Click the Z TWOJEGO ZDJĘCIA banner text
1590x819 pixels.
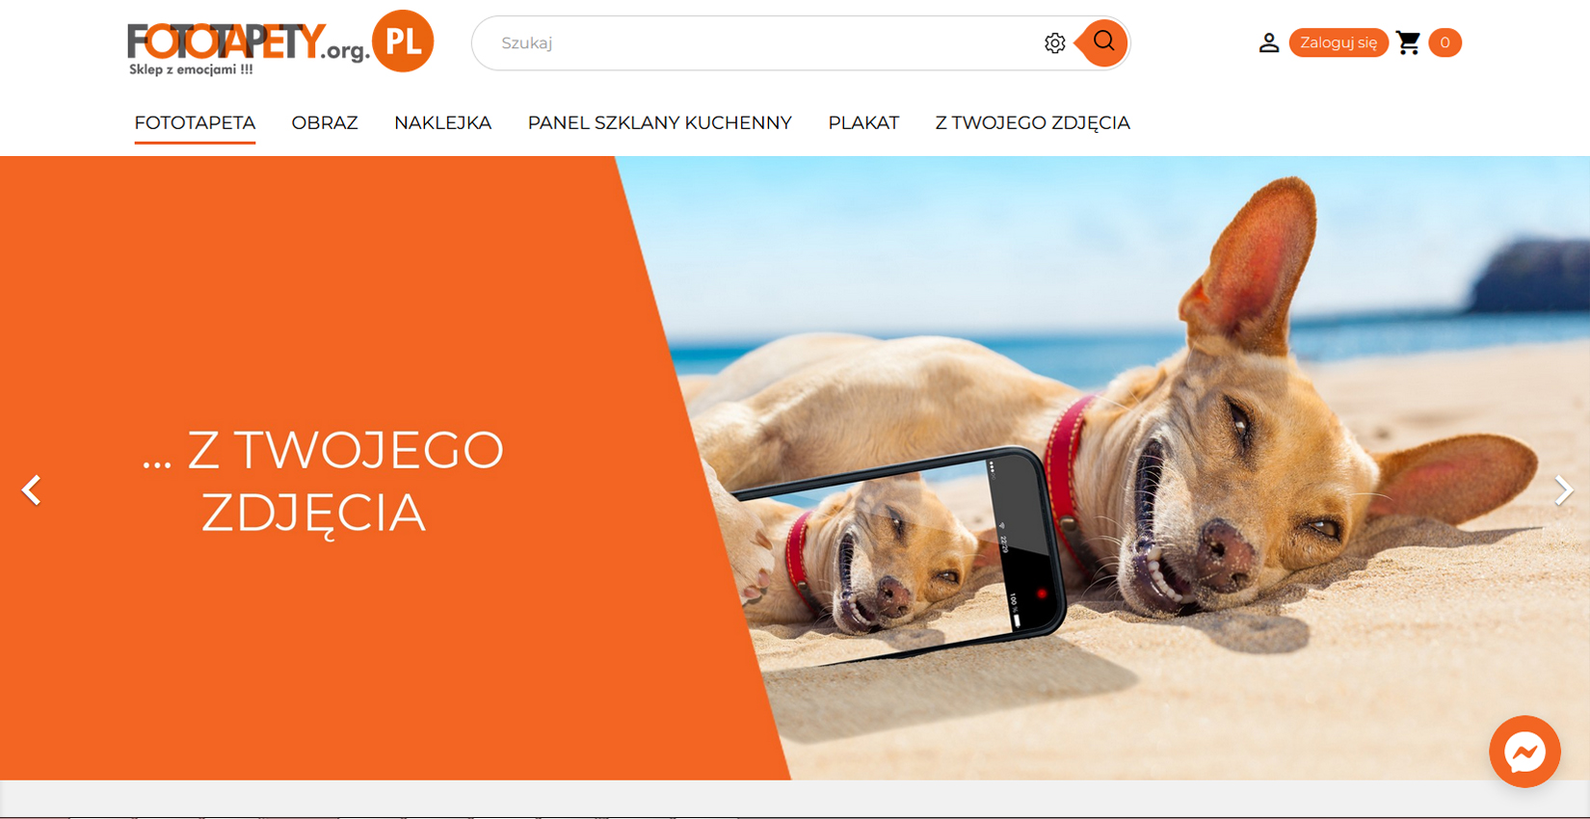(323, 481)
